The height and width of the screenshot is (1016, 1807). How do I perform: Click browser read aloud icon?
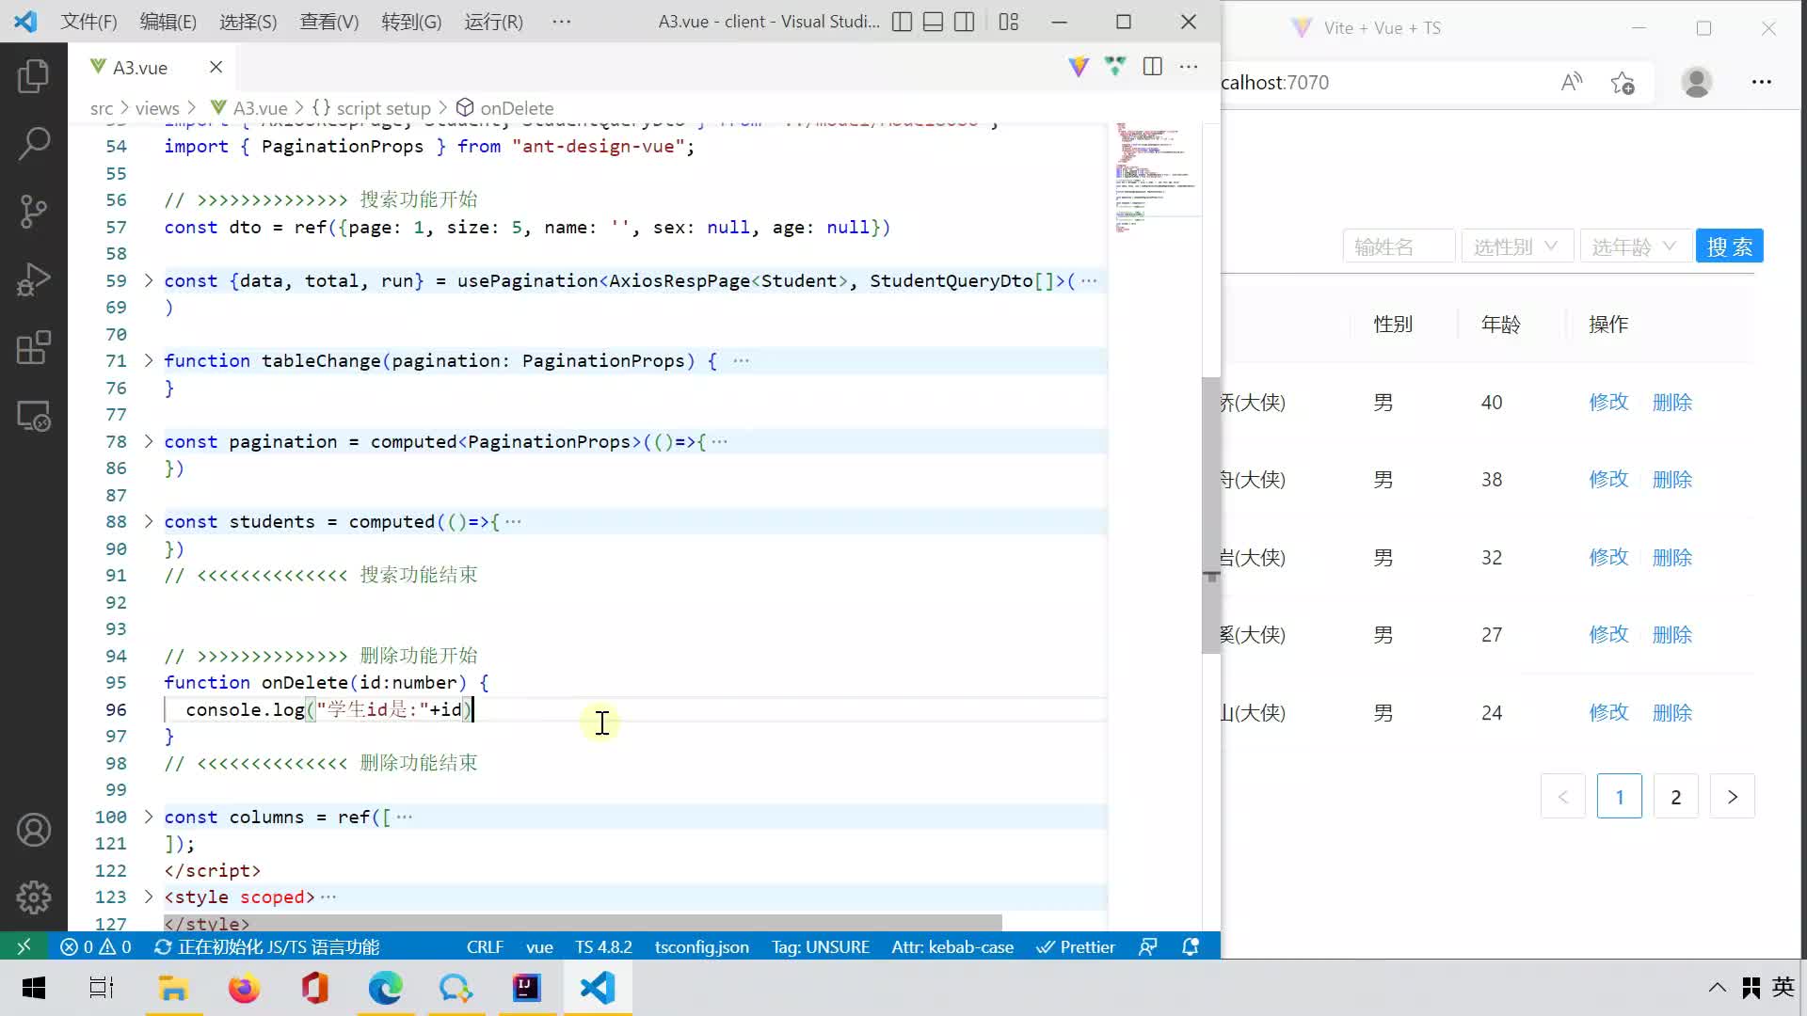pyautogui.click(x=1571, y=82)
